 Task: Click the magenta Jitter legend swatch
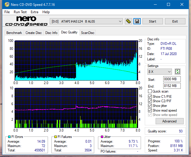(x=102, y=137)
